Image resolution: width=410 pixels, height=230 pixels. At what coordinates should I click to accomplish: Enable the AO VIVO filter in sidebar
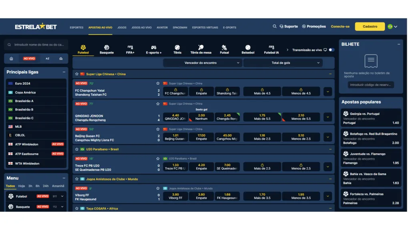click(x=29, y=58)
